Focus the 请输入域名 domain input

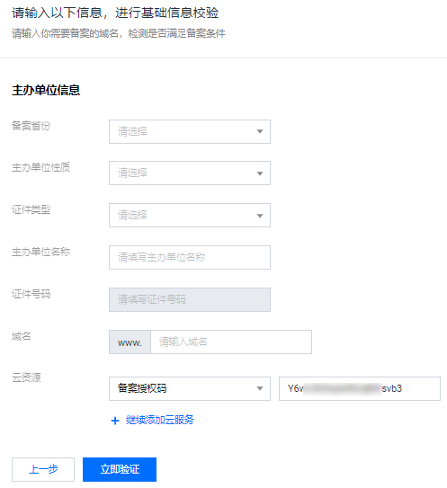click(231, 342)
